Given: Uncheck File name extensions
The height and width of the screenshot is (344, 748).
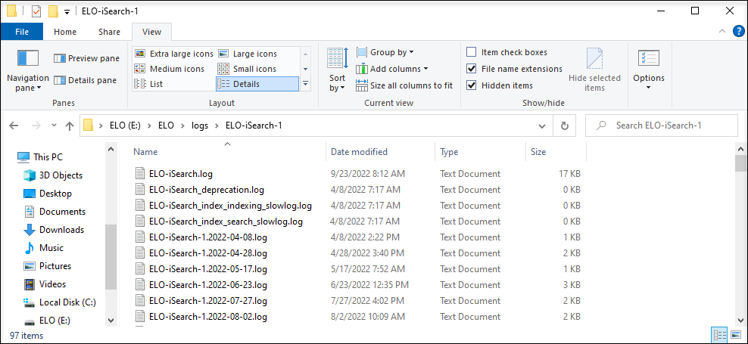Looking at the screenshot, I should [x=514, y=69].
